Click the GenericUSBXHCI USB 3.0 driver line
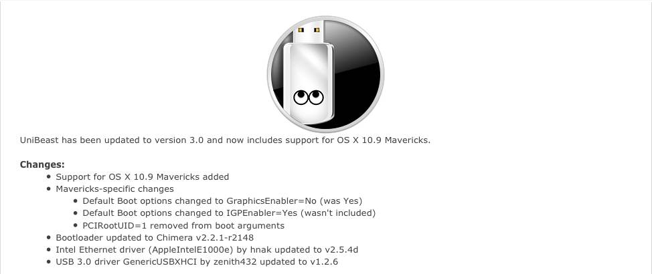 click(x=197, y=263)
